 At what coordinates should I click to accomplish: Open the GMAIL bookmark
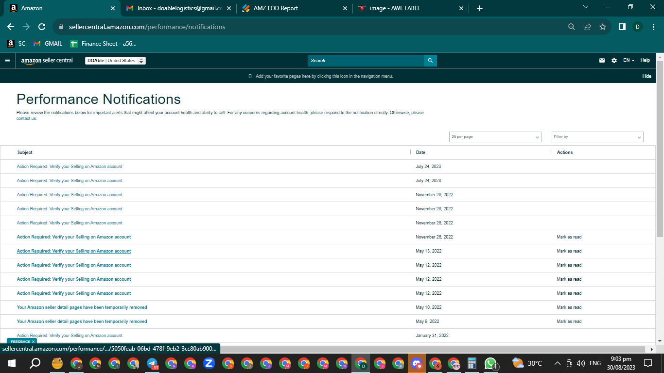pyautogui.click(x=48, y=44)
